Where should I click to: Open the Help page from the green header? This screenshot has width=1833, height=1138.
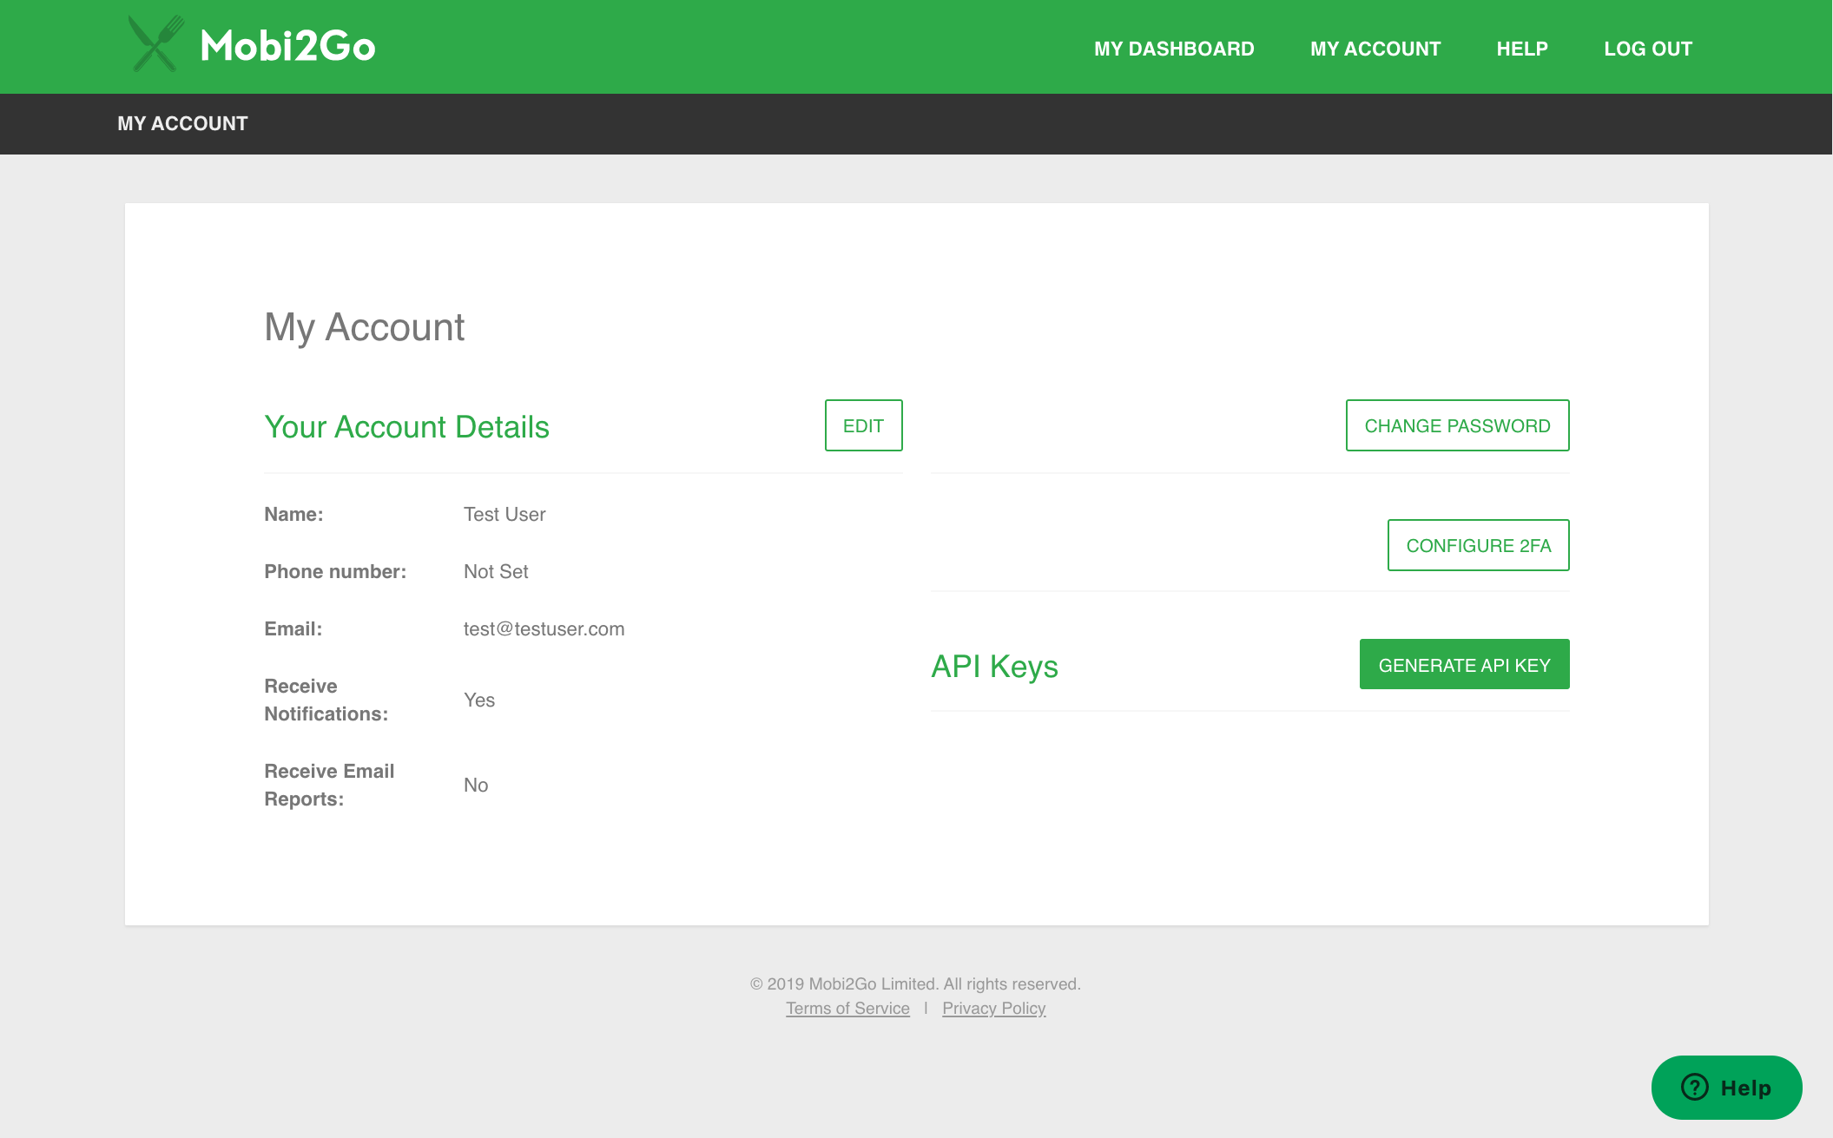tap(1521, 49)
